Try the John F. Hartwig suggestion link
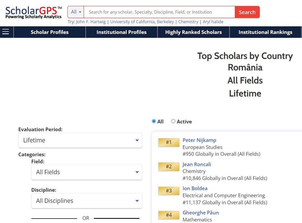This screenshot has height=223, width=302. coord(91,22)
